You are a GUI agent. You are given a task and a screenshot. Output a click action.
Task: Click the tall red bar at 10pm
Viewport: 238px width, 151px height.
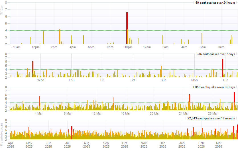click(127, 28)
